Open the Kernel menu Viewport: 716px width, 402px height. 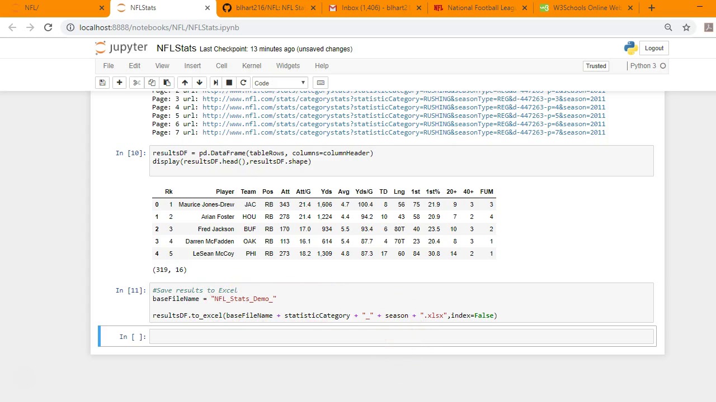point(252,66)
